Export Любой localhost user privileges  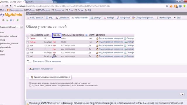(x=129, y=42)
